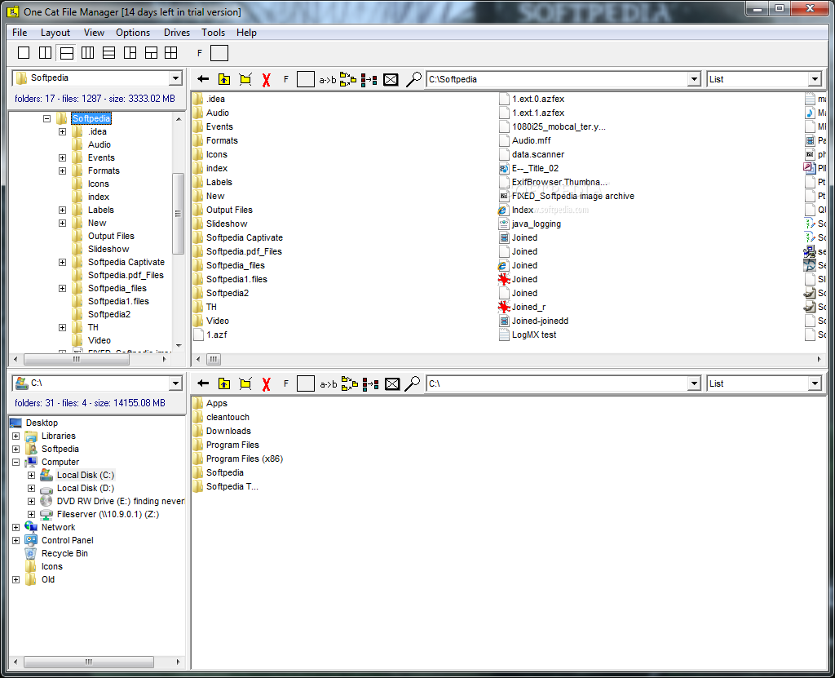Collapse the Softpedia tree node
835x678 pixels.
46,118
